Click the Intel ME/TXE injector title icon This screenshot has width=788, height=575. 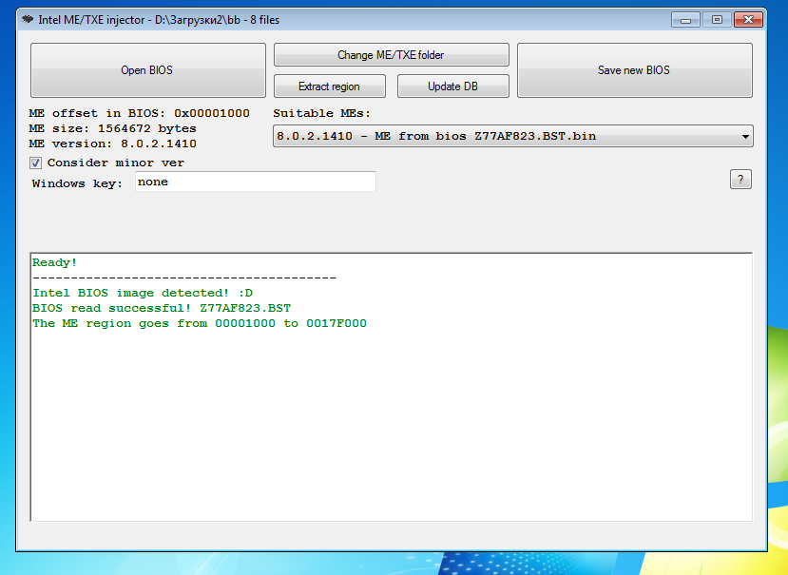coord(29,20)
